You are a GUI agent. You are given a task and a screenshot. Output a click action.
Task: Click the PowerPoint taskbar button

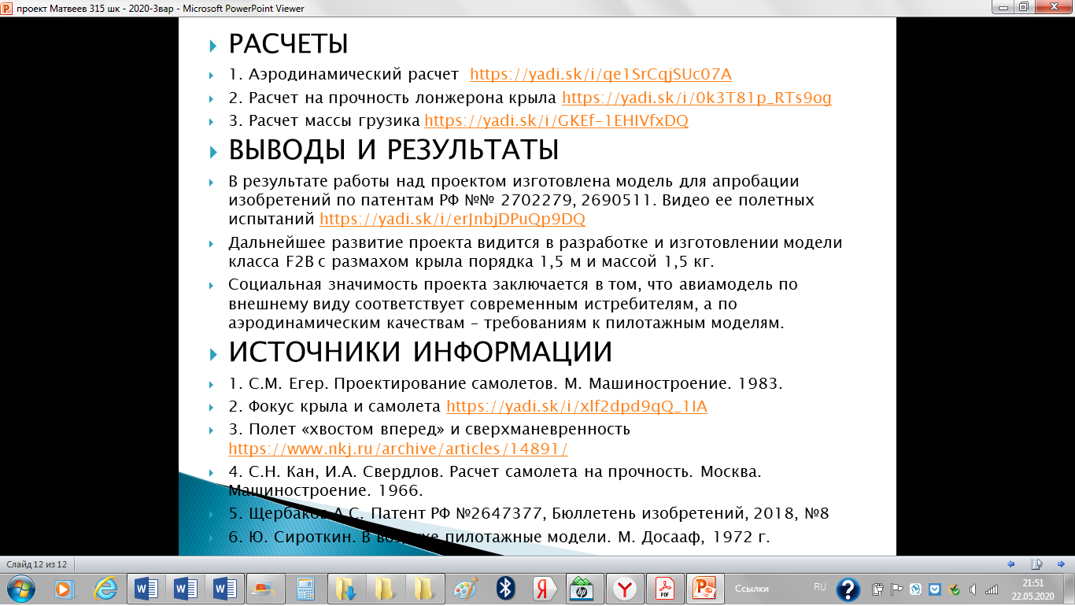[x=705, y=589]
